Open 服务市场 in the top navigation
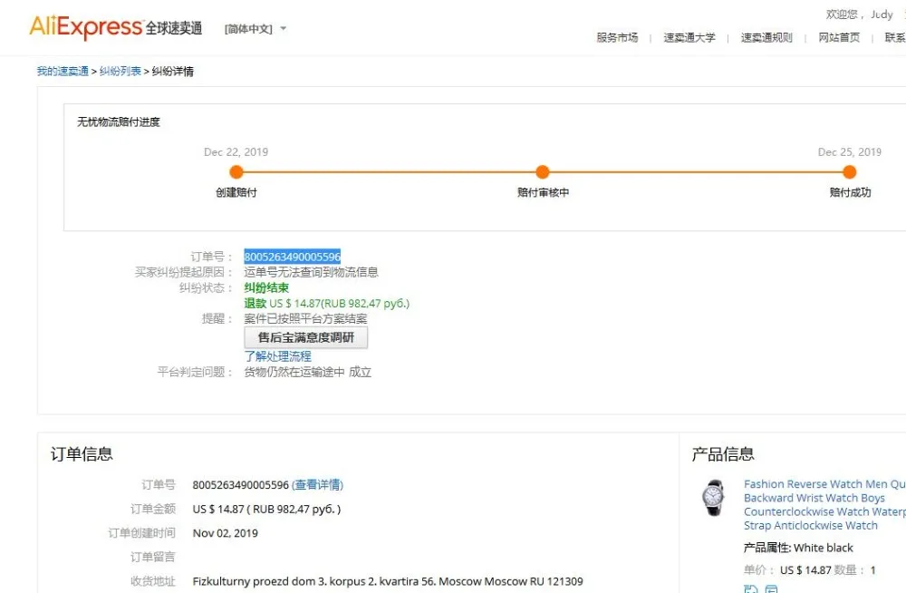The height and width of the screenshot is (593, 906). tap(617, 37)
